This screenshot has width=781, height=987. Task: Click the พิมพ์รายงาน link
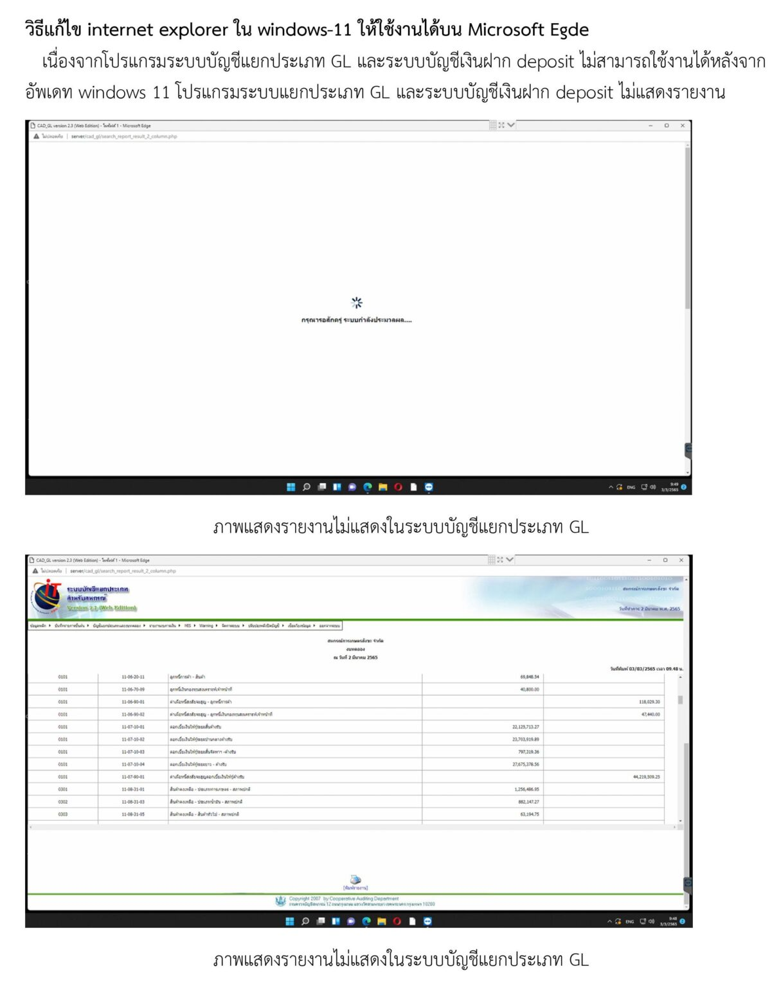pyautogui.click(x=354, y=887)
